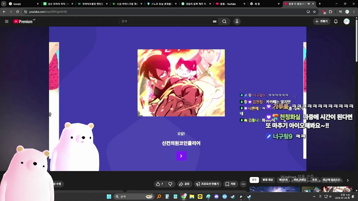The image size is (358, 201).
Task: Open the media control icon in Chrome toolbar
Action: pos(340,12)
